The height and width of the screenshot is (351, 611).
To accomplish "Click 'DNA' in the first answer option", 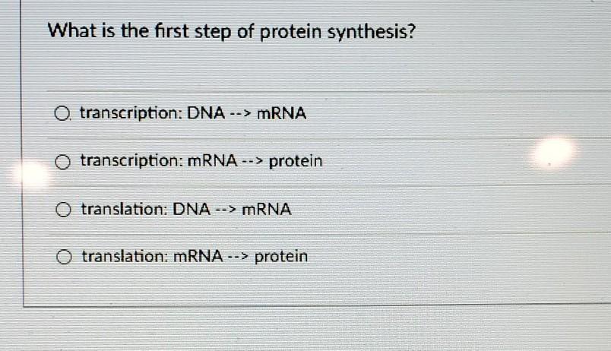I will pyautogui.click(x=206, y=113).
